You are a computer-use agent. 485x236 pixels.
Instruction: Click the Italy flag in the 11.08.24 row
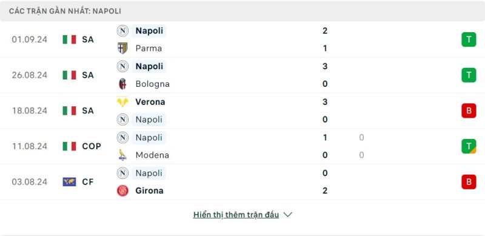click(69, 146)
